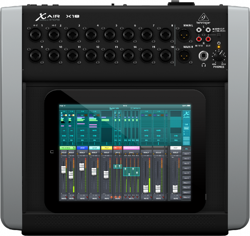The image size is (250, 236).
Task: Expand the effects return group arrow
Action: (138, 148)
